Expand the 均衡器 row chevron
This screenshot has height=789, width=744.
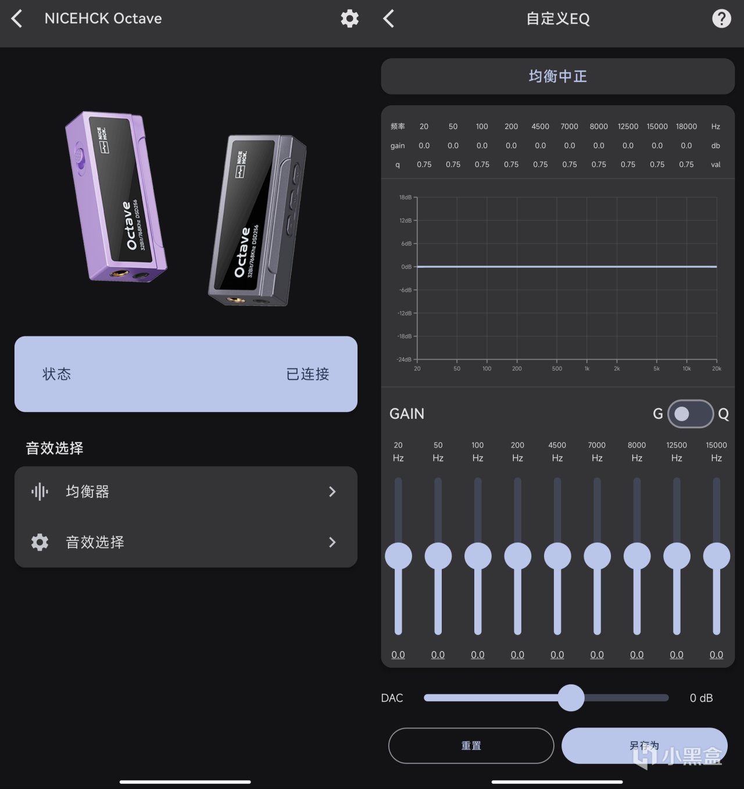[332, 492]
